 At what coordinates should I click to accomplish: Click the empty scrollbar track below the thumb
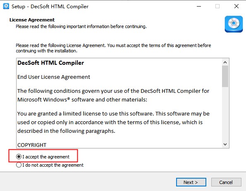[x=225, y=114]
